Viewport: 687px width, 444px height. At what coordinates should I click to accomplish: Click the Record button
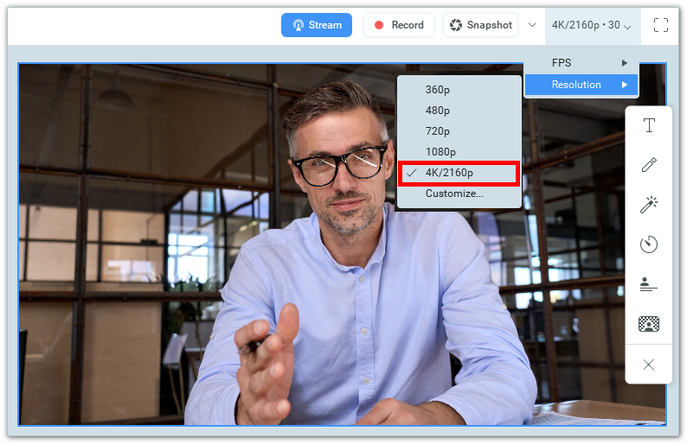tap(398, 25)
